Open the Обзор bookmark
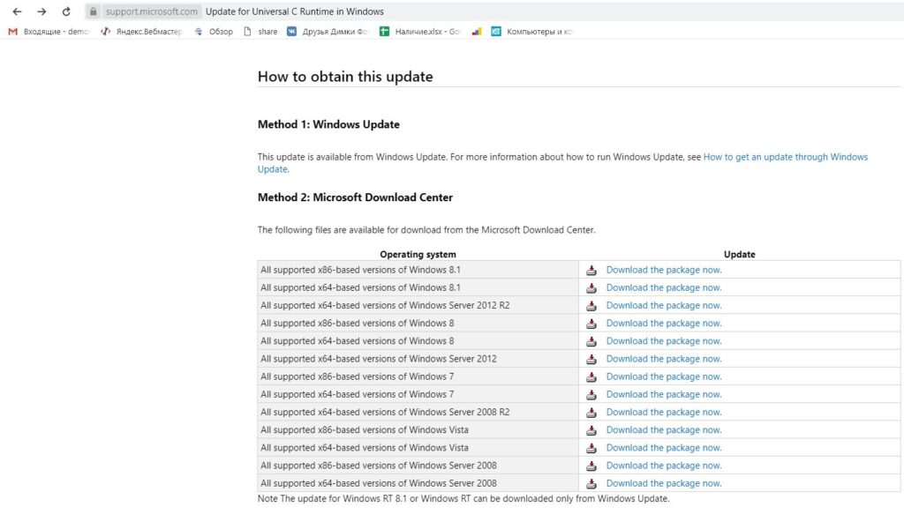Viewport: 904px width, 514px height. click(x=214, y=32)
